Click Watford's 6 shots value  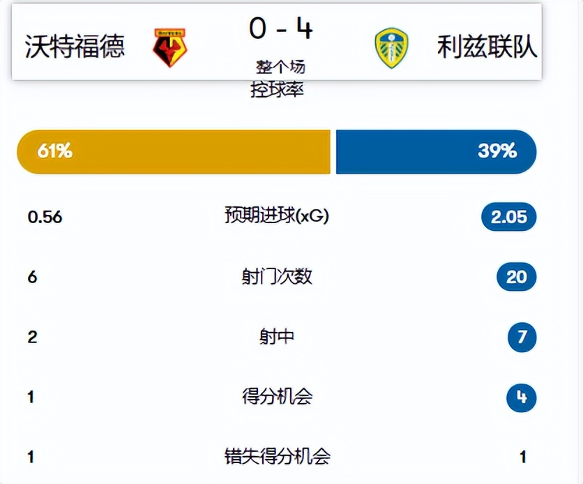(x=32, y=277)
